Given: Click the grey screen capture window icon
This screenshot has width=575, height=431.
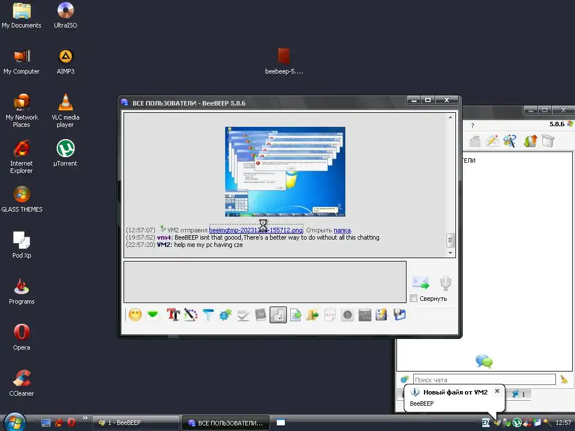Looking at the screenshot, I should [365, 315].
